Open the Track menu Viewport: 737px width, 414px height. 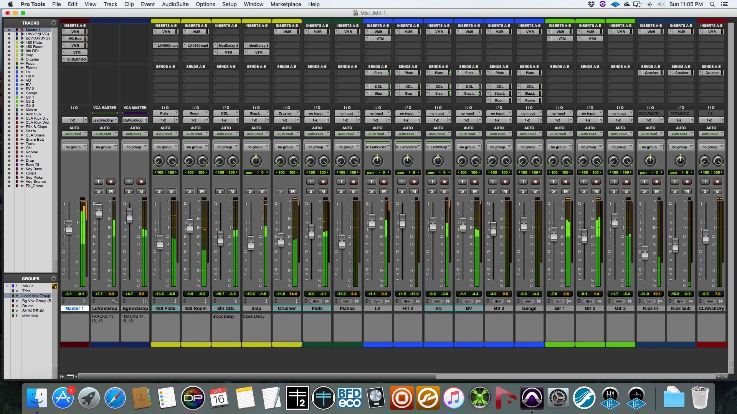tap(110, 4)
